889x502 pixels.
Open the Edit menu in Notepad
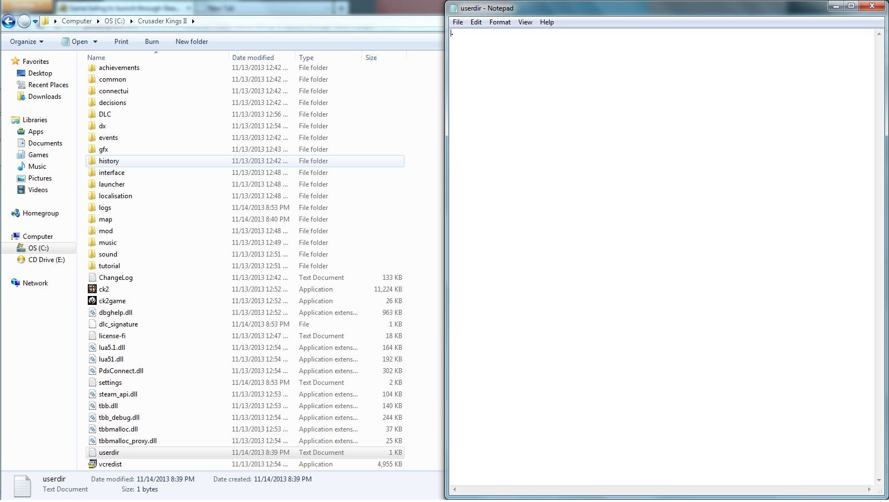pyautogui.click(x=476, y=22)
